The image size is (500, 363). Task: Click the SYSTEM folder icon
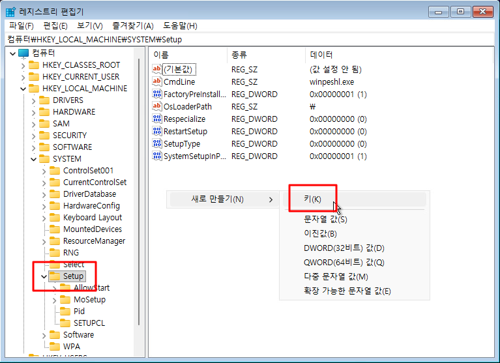[x=44, y=159]
